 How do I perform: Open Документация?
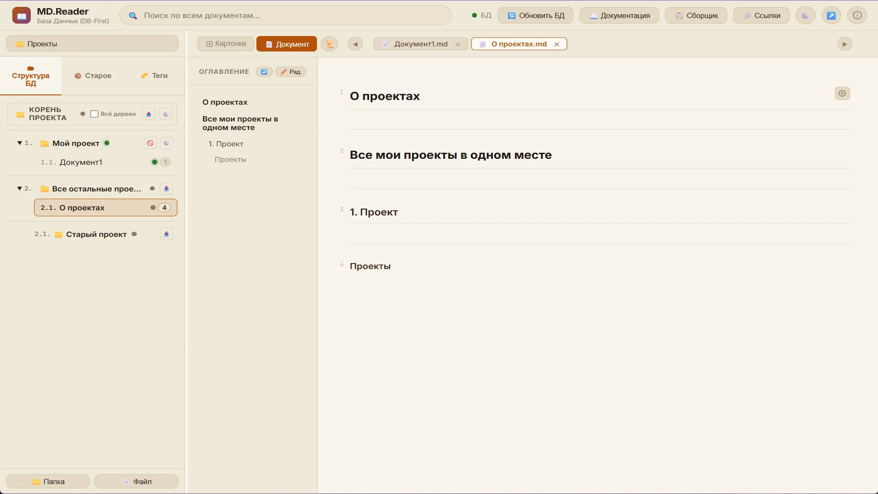[x=619, y=16]
